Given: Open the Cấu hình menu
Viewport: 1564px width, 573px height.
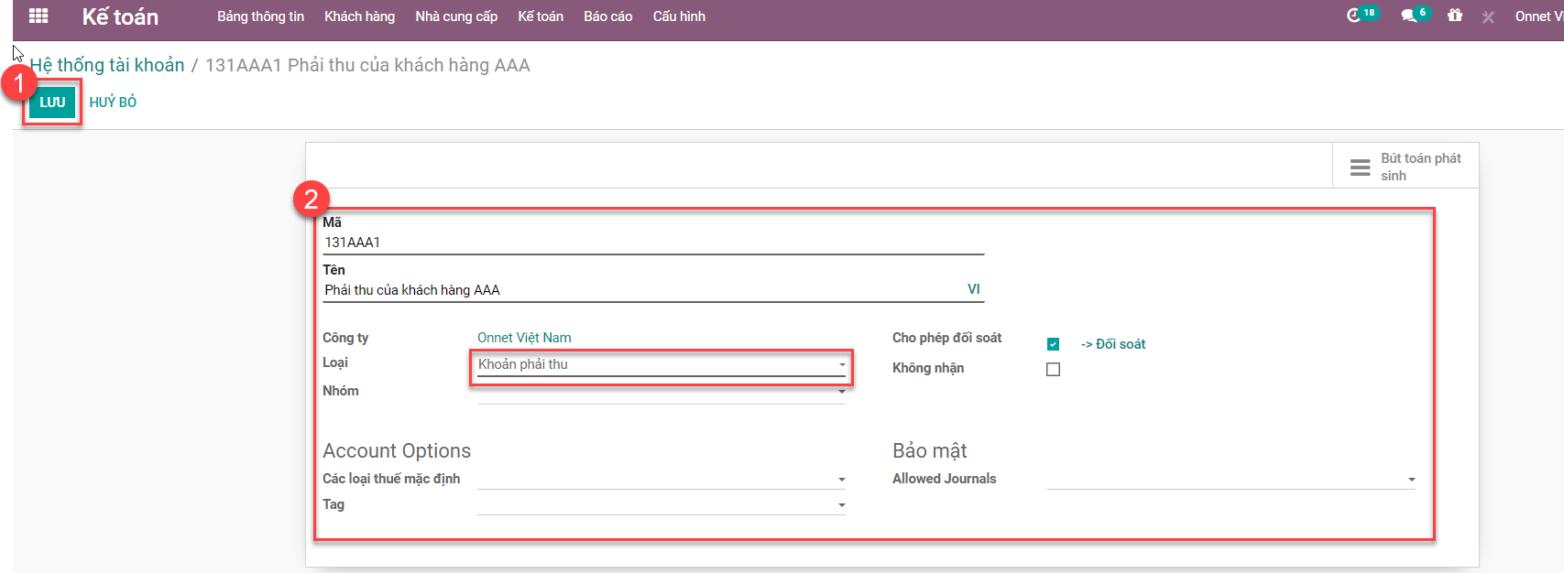Looking at the screenshot, I should coord(679,16).
